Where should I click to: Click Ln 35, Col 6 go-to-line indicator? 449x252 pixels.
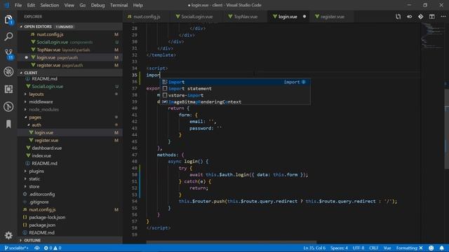(314, 248)
